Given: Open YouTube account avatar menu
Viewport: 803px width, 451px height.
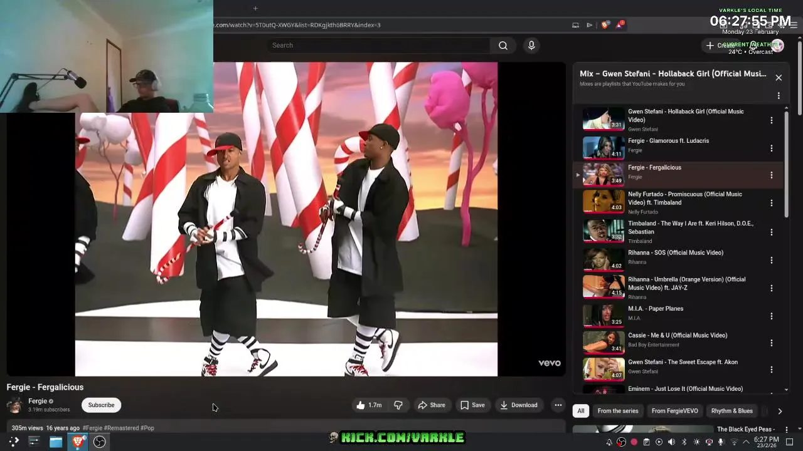Looking at the screenshot, I should click(x=777, y=45).
